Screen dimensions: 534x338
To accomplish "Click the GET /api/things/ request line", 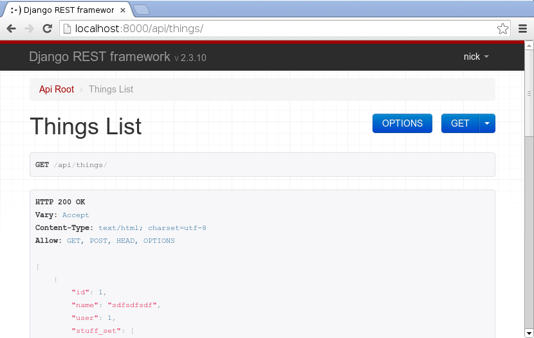I will coord(71,165).
